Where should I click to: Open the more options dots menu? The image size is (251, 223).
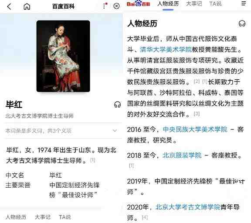[105, 6]
